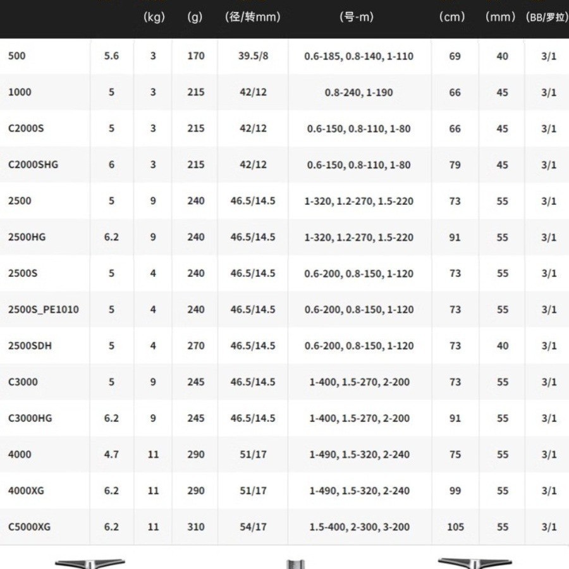Click the C3000HG model name cell
The image size is (569, 569).
click(30, 419)
